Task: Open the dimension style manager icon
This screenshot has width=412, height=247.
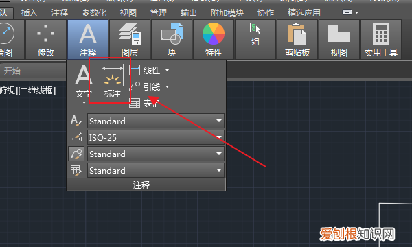Action: tap(76, 137)
